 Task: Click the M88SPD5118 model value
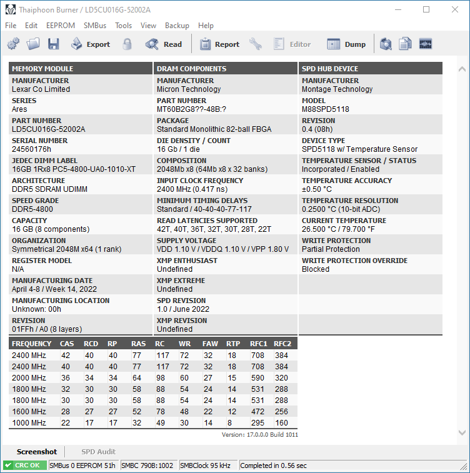(x=326, y=109)
